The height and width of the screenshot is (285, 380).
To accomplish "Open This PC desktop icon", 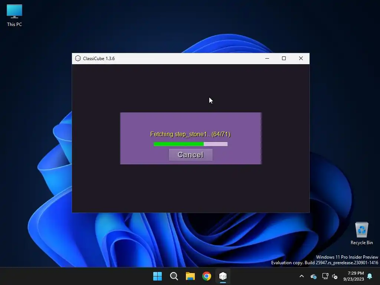I will (14, 16).
